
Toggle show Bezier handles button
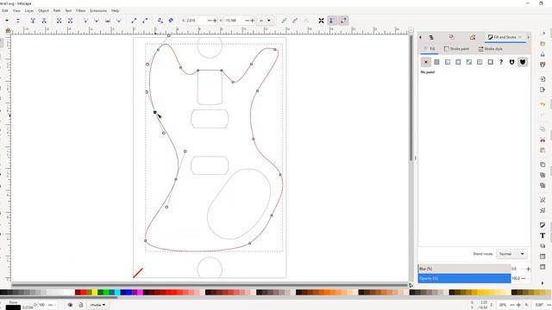(x=332, y=21)
